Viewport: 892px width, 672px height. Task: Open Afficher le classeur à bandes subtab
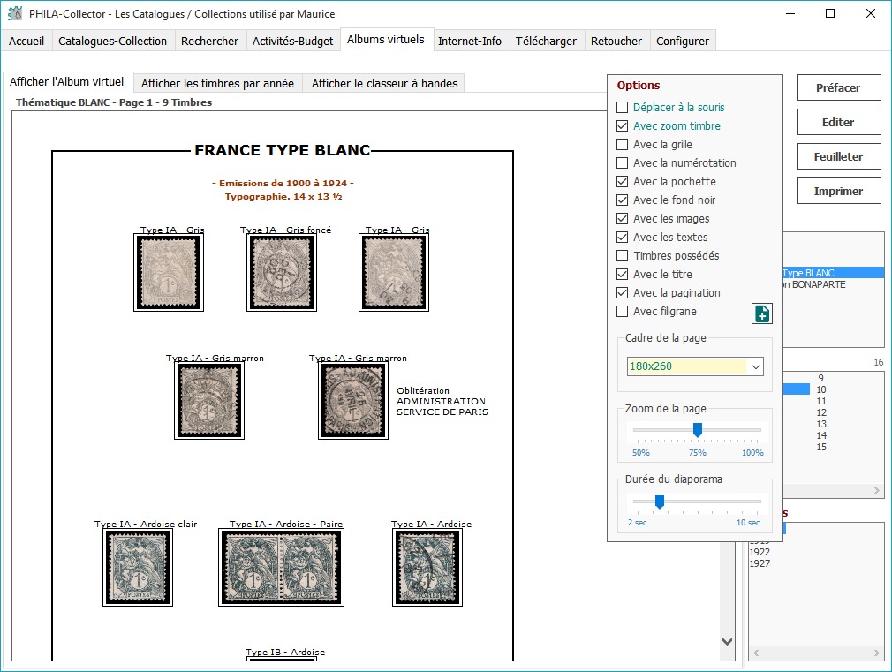pos(384,84)
